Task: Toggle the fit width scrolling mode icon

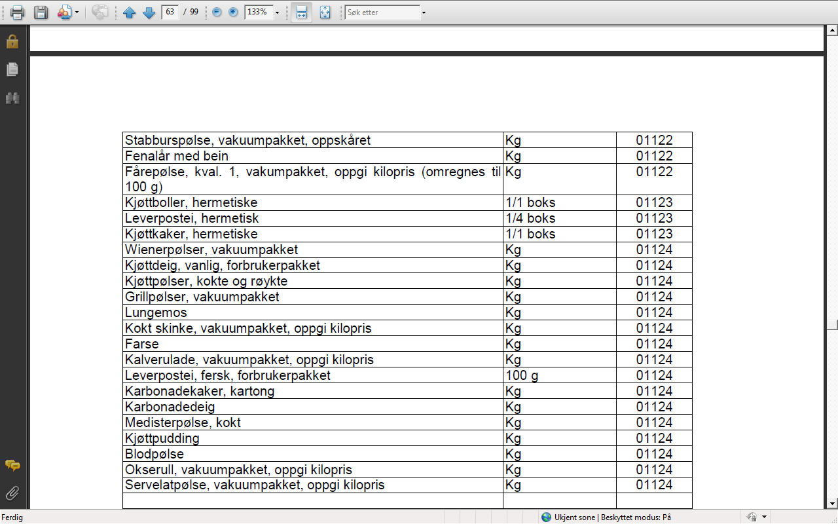Action: pyautogui.click(x=301, y=12)
